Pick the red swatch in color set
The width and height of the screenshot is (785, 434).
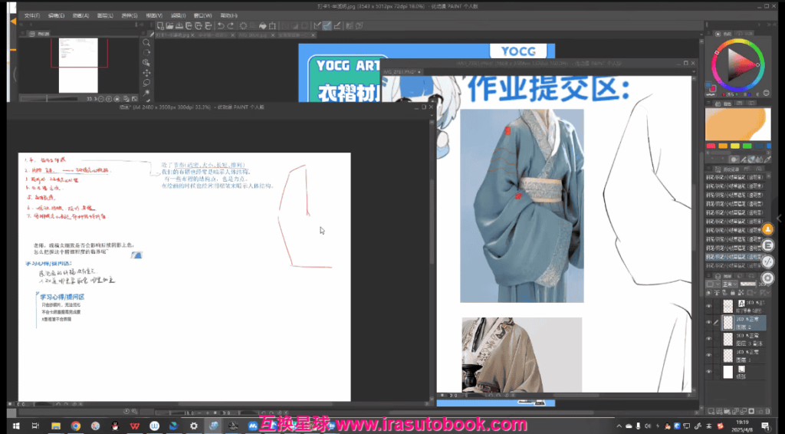click(x=711, y=146)
